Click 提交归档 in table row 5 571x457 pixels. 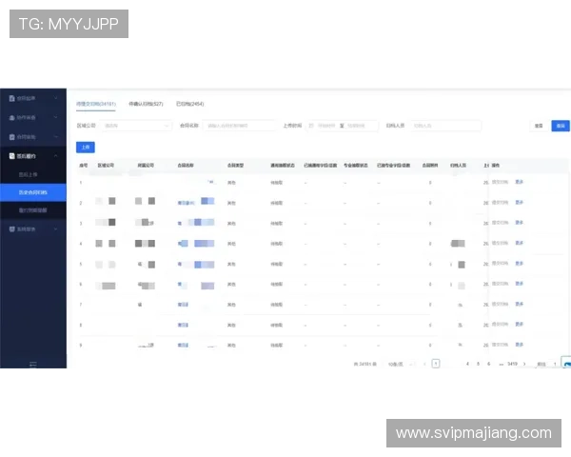click(500, 263)
